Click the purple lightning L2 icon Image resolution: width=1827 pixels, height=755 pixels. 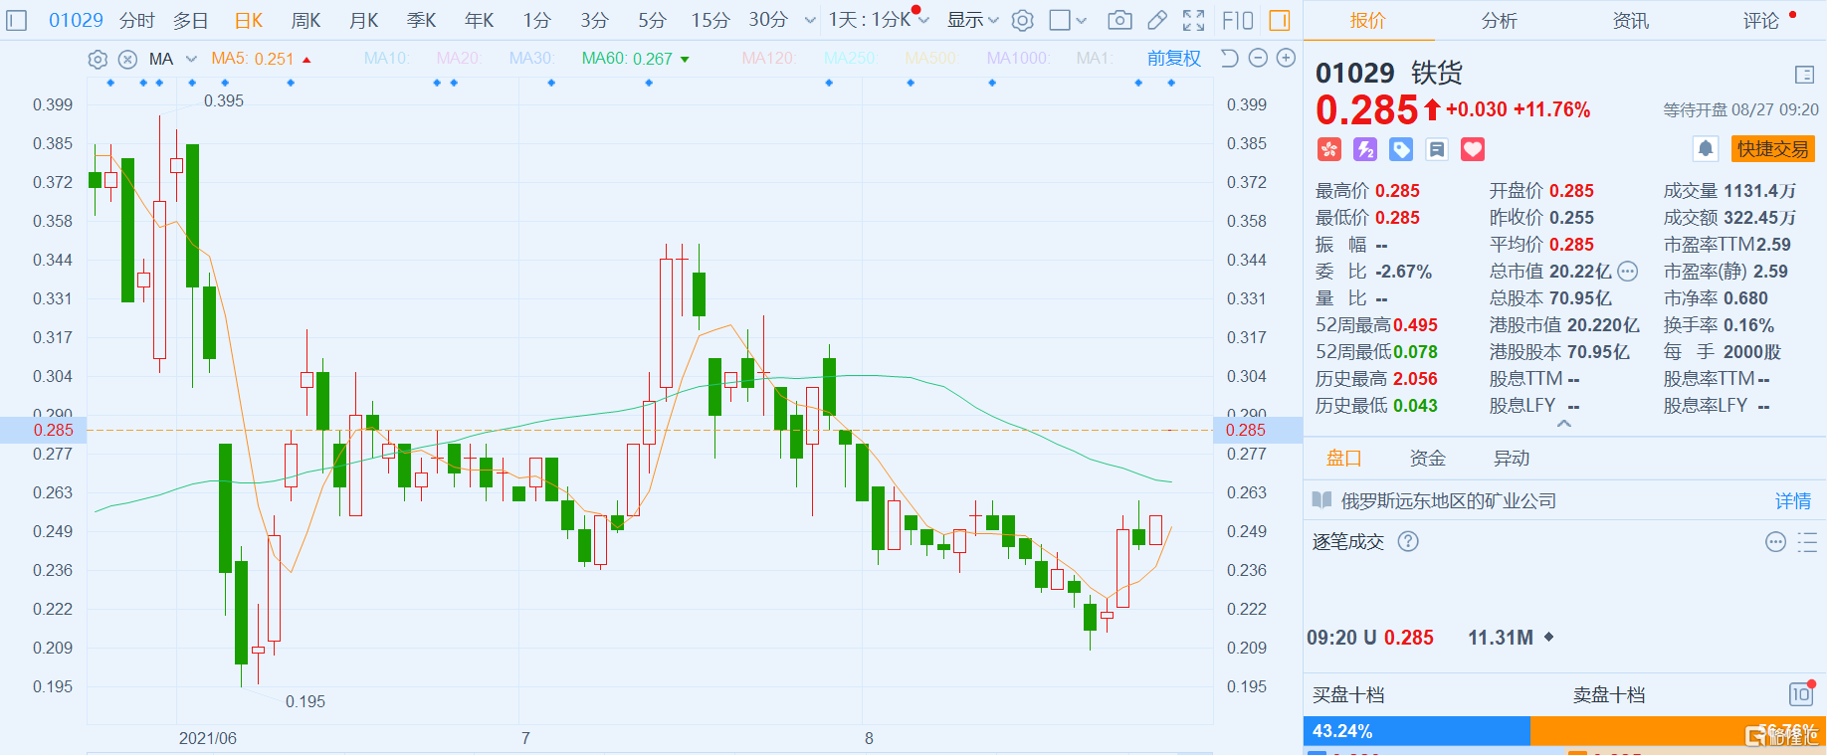(x=1365, y=149)
